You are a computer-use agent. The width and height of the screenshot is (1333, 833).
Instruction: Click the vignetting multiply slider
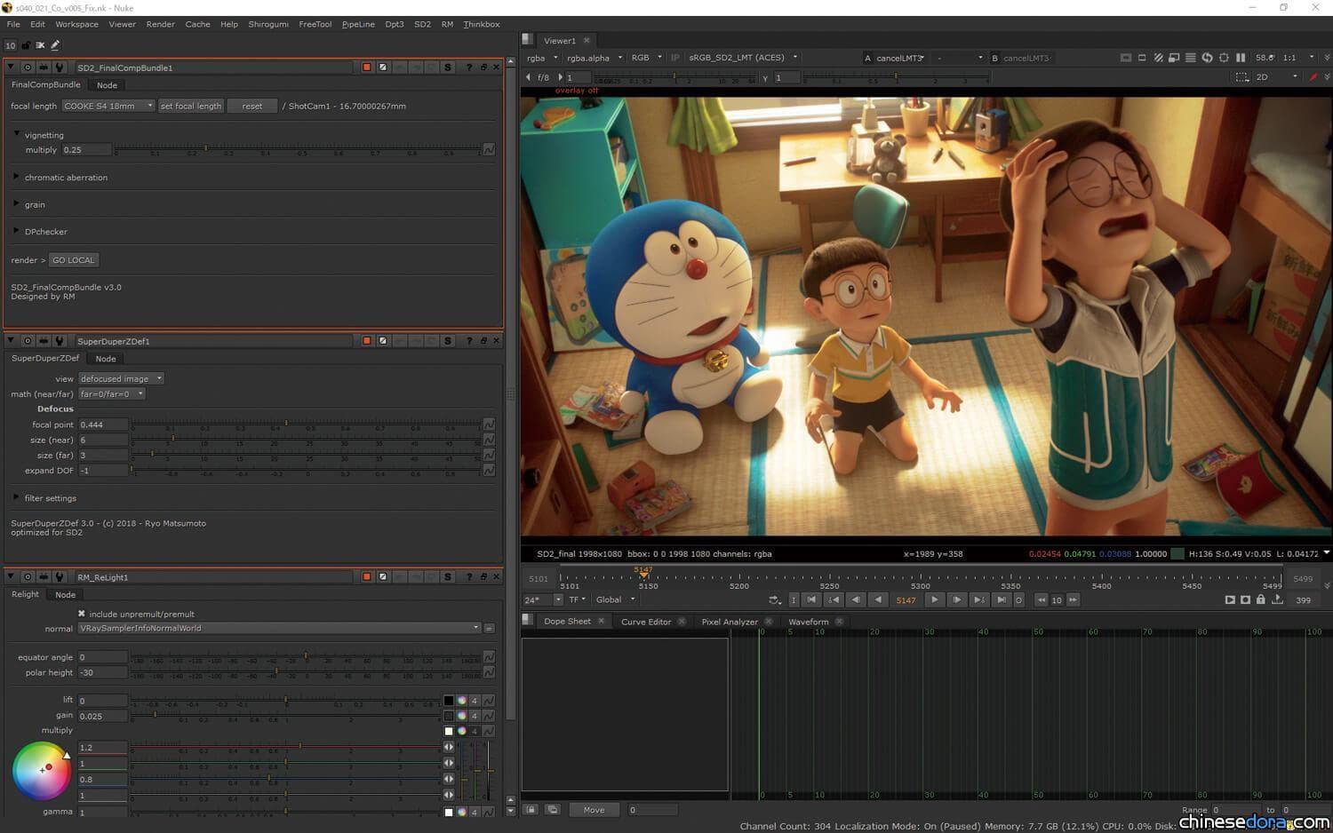pos(299,148)
